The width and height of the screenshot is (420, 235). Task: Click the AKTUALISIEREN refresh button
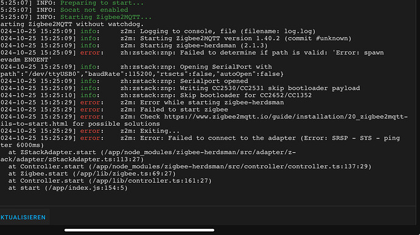(23, 217)
